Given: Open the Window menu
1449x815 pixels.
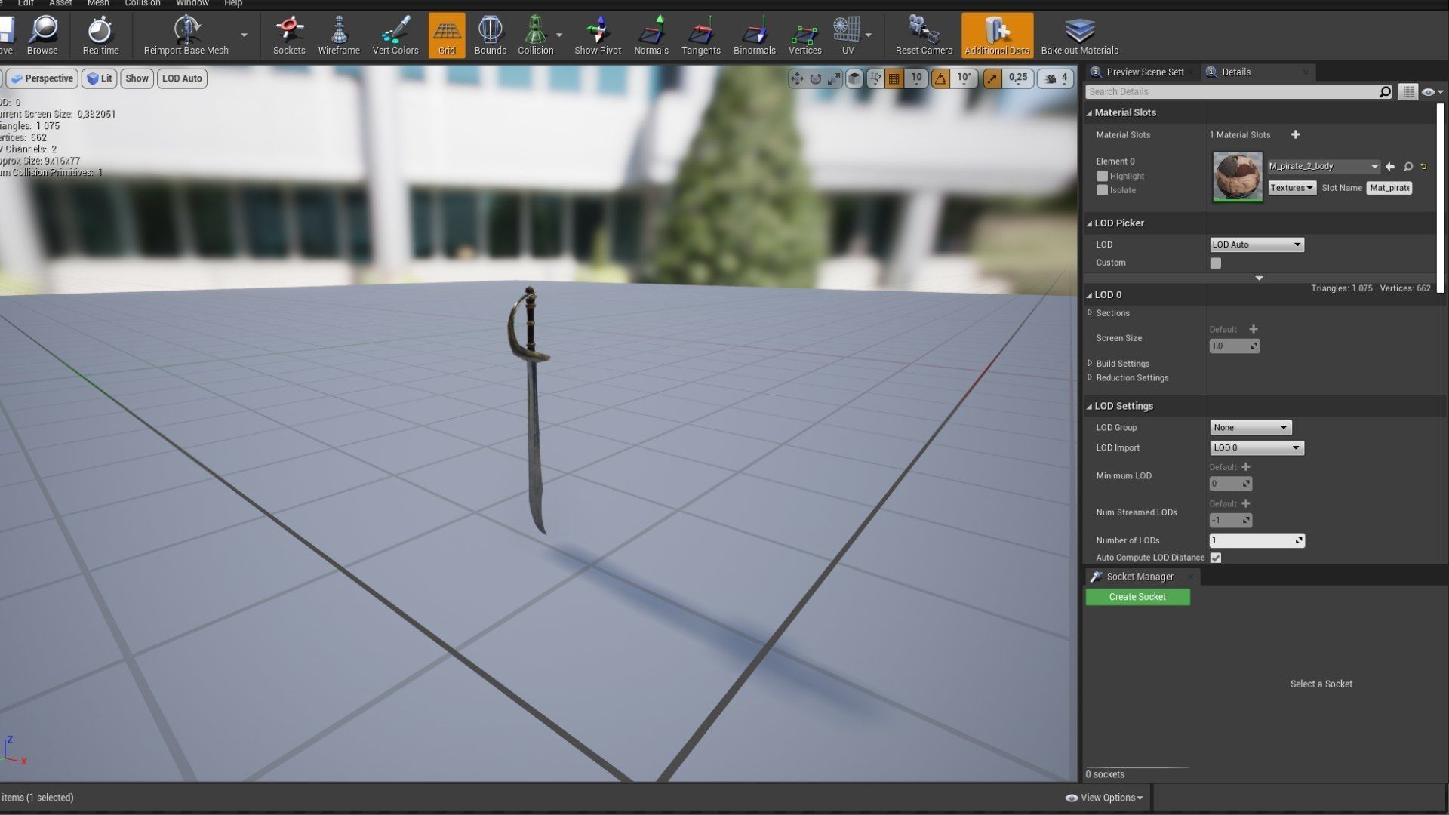Looking at the screenshot, I should click(x=192, y=3).
